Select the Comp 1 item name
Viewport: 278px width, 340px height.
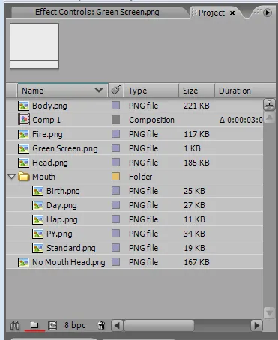click(x=46, y=120)
